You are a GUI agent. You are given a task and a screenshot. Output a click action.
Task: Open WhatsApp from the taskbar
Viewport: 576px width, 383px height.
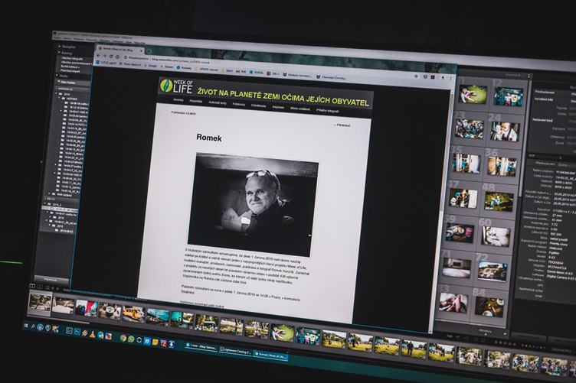131,339
